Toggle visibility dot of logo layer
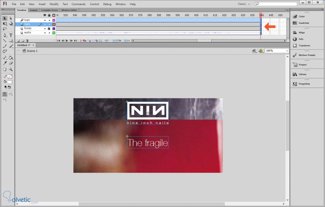 pyautogui.click(x=45, y=20)
